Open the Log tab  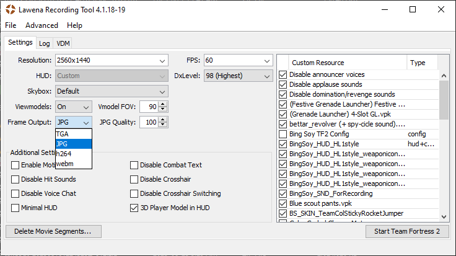pos(45,43)
